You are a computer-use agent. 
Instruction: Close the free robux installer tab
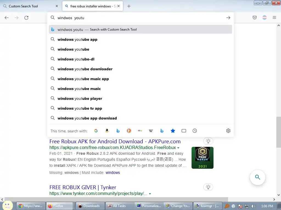click(119, 6)
